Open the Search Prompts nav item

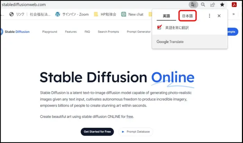(x=108, y=32)
